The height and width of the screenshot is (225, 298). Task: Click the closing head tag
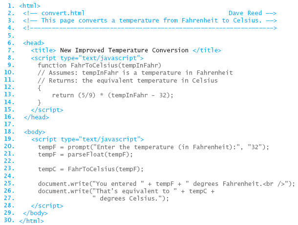pyautogui.click(x=36, y=117)
